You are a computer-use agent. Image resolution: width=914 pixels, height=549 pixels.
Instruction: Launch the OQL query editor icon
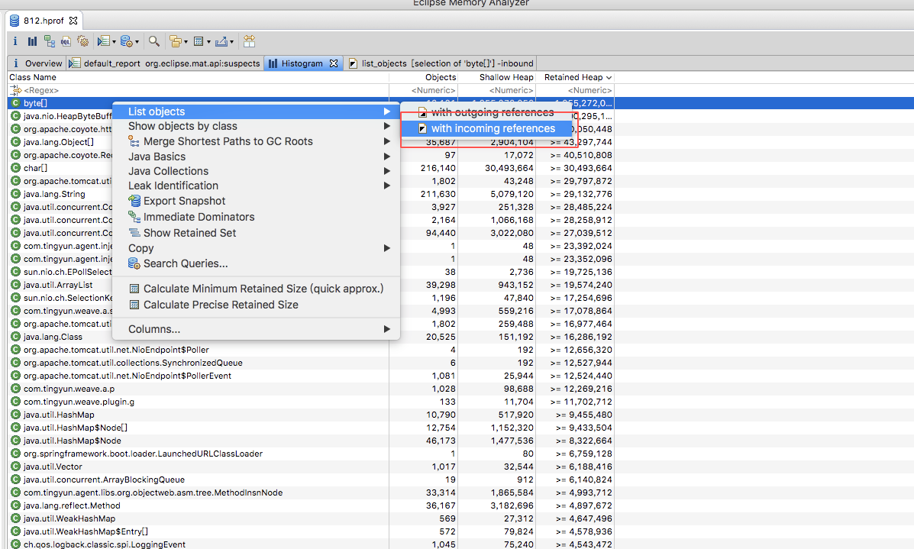coord(66,41)
